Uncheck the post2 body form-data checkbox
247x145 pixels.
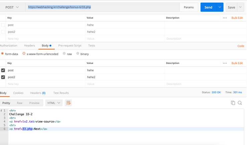point(3,77)
